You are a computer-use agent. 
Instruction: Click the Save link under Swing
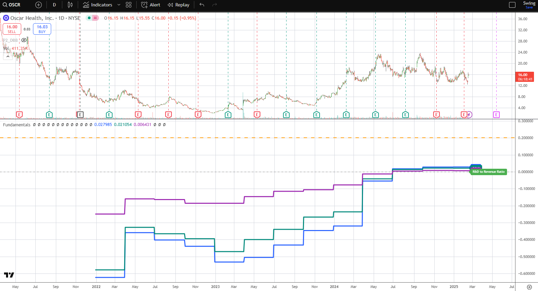click(529, 7)
